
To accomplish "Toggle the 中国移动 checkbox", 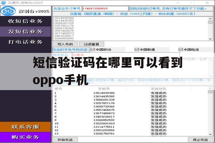I will tap(93, 49).
